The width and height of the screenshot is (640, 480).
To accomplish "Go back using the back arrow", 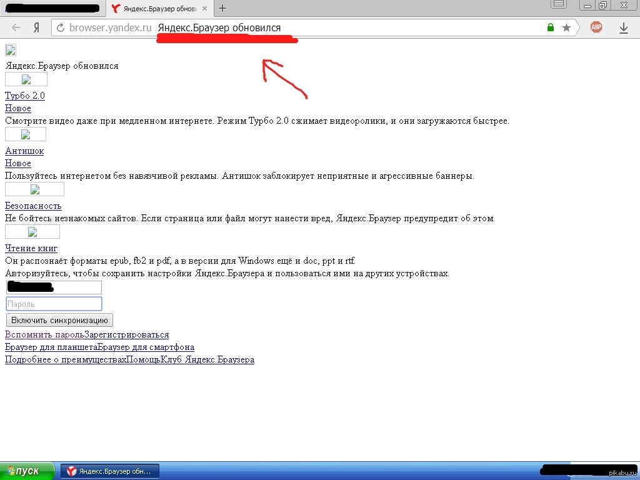I will click(16, 27).
